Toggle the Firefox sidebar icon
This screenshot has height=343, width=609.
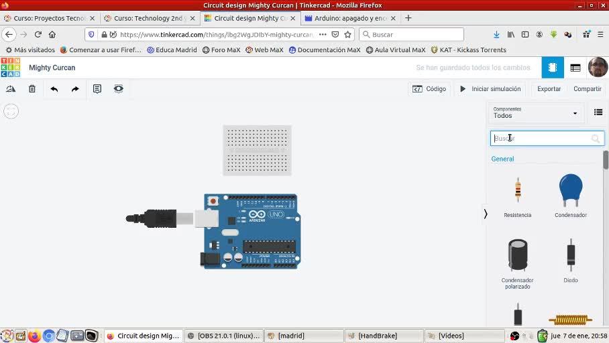pos(525,35)
